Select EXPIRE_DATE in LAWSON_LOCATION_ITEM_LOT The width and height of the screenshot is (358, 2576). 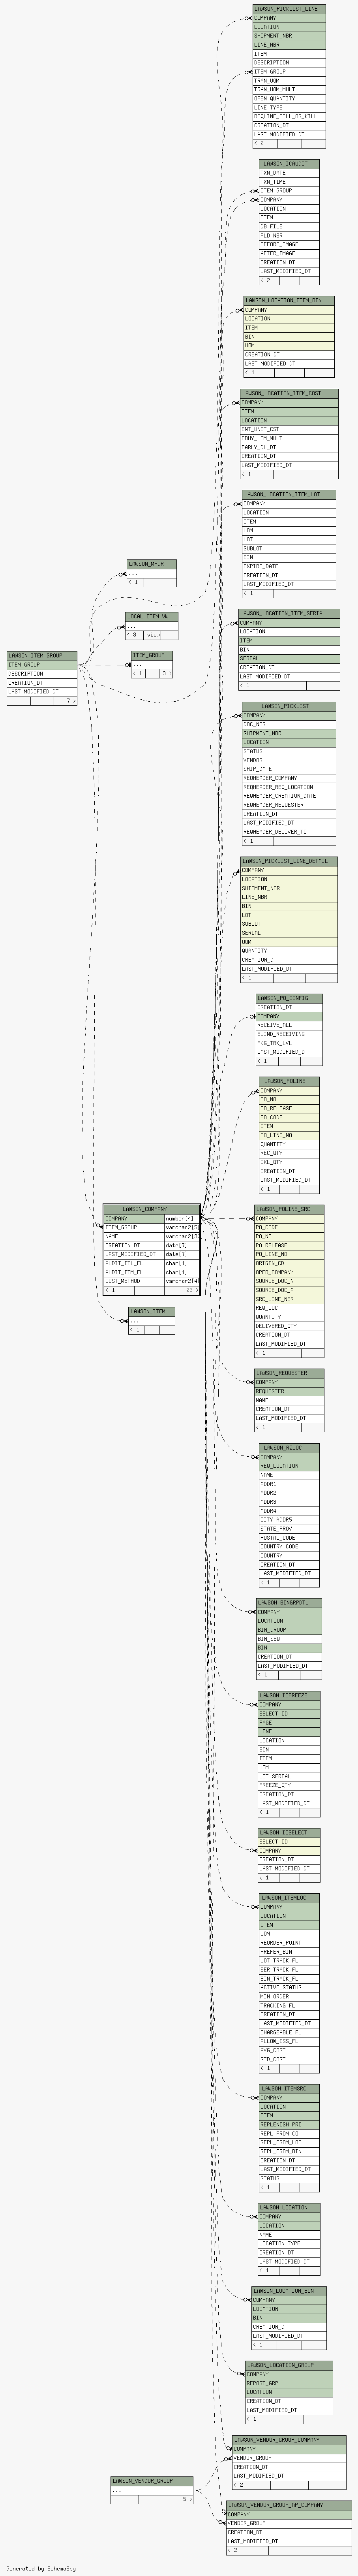click(288, 566)
